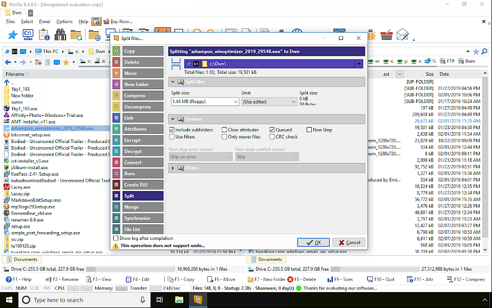The height and width of the screenshot is (308, 492).
Task: Choose the New folder operation
Action: (x=138, y=85)
